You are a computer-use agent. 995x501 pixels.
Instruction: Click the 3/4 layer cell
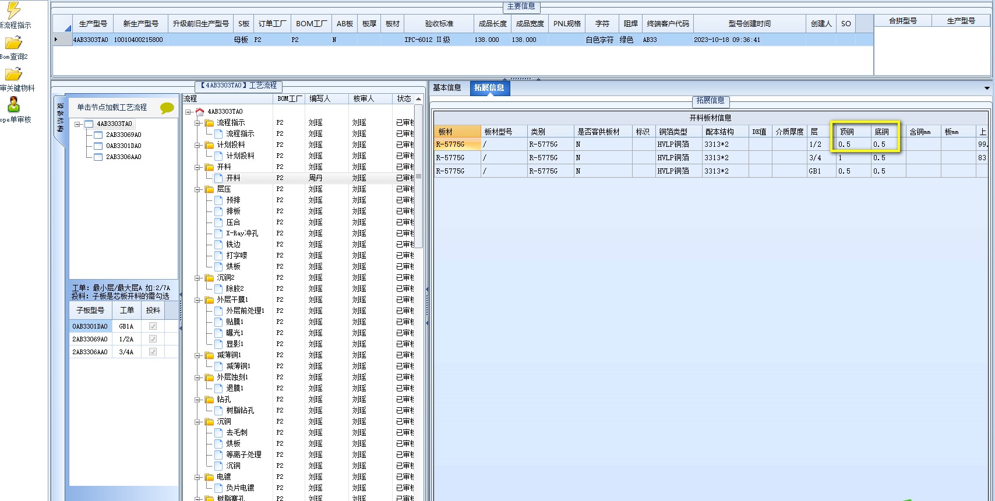coord(821,158)
